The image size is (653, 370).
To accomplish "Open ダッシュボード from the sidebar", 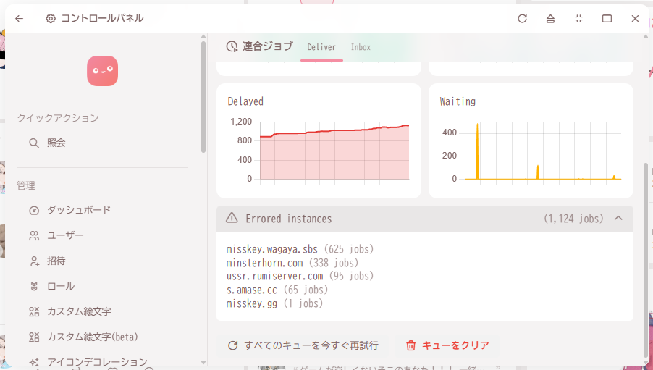I will pyautogui.click(x=78, y=210).
